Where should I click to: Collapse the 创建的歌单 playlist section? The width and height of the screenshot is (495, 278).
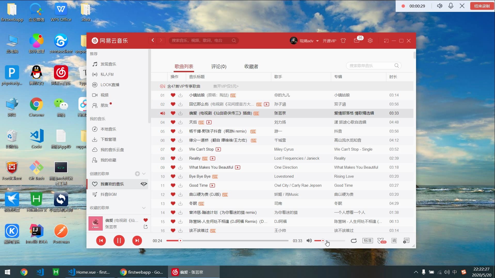[144, 174]
